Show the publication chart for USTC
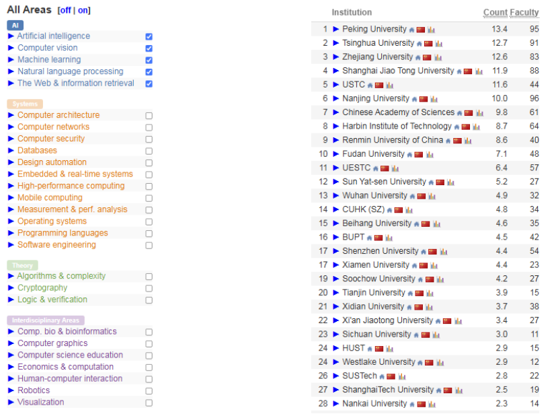The width and height of the screenshot is (558, 414). (390, 85)
